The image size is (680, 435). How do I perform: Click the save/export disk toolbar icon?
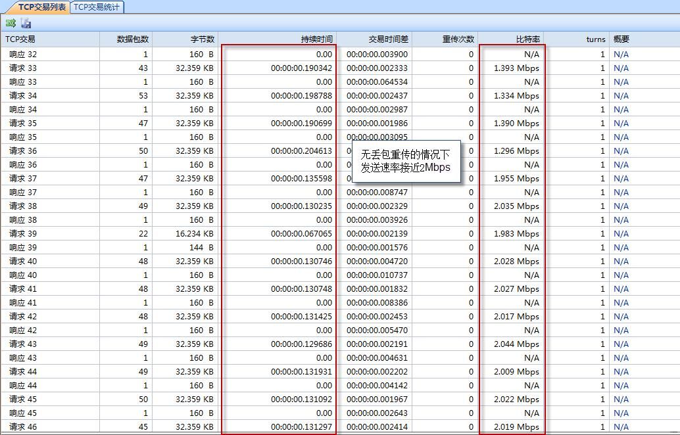(26, 23)
